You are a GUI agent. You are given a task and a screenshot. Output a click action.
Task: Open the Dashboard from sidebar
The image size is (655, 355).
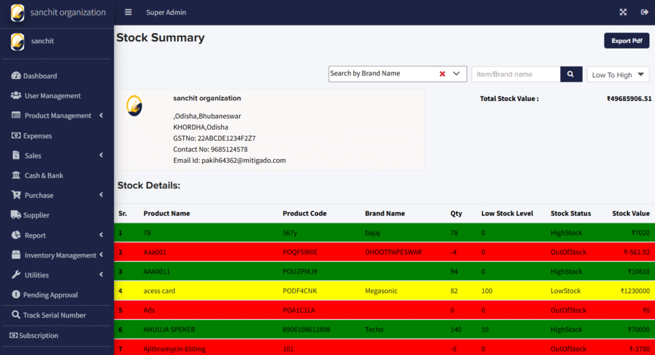click(x=40, y=76)
